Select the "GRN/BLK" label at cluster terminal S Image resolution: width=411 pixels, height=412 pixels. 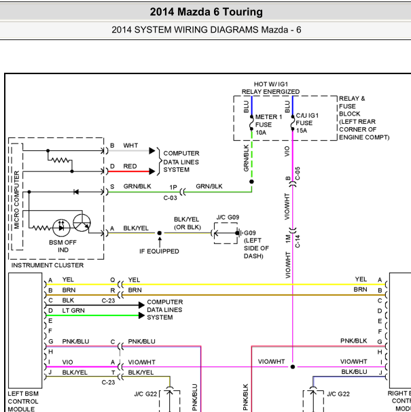pyautogui.click(x=137, y=186)
